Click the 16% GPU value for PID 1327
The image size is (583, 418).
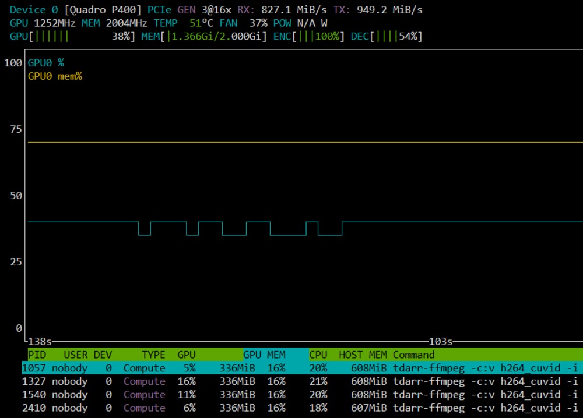187,381
